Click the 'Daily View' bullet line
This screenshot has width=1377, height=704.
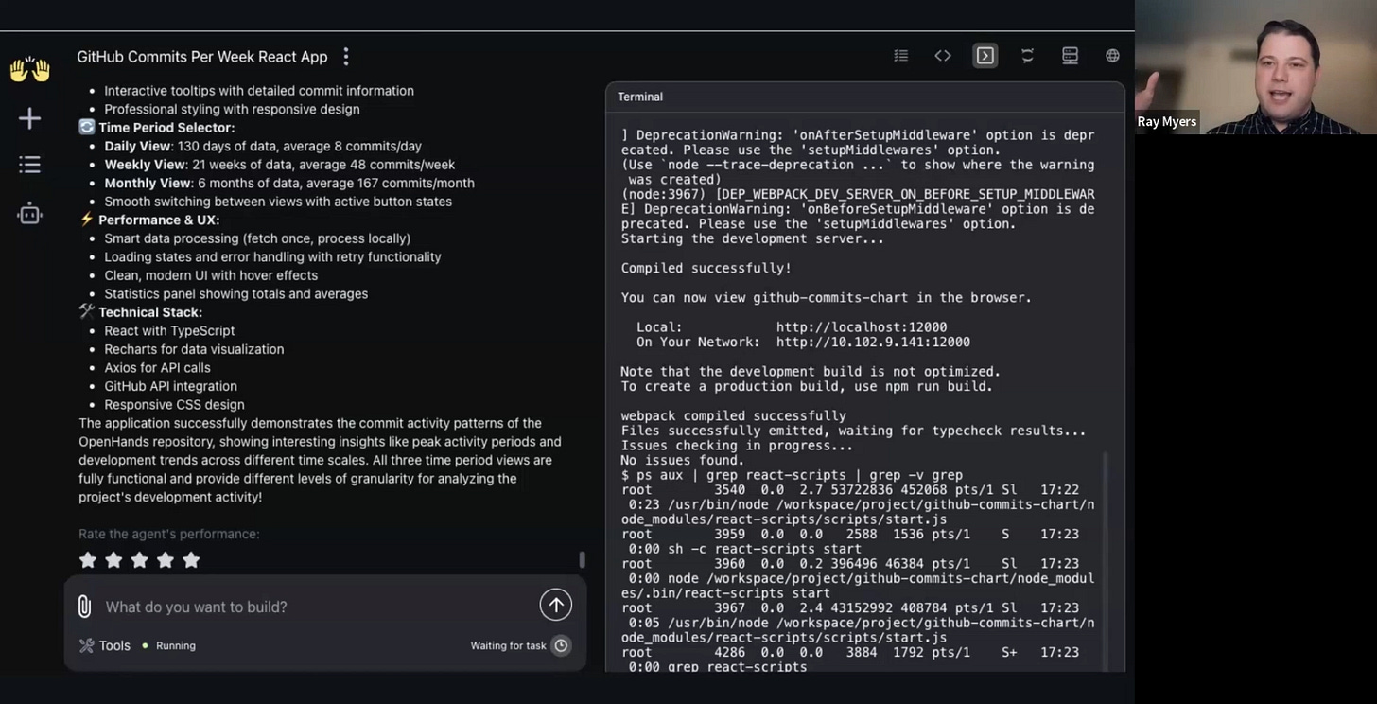(263, 146)
